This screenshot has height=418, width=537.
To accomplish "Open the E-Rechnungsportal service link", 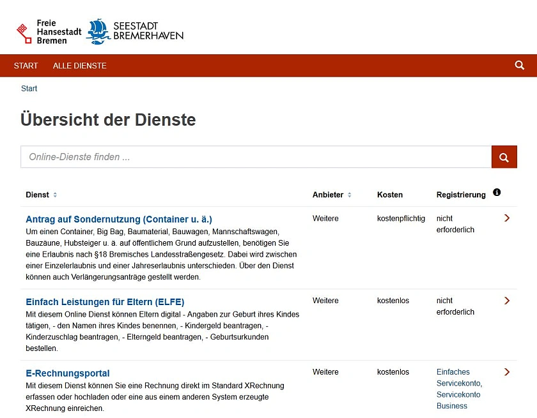I will coord(67,373).
